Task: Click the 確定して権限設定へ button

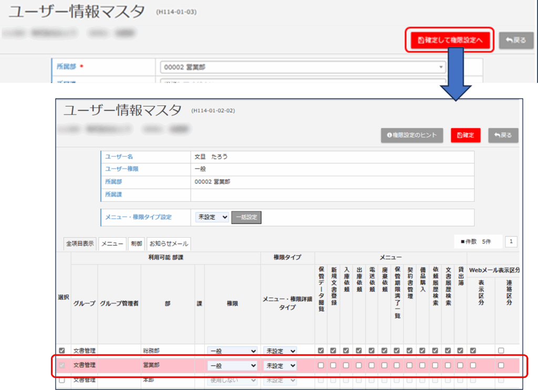Action: point(449,40)
